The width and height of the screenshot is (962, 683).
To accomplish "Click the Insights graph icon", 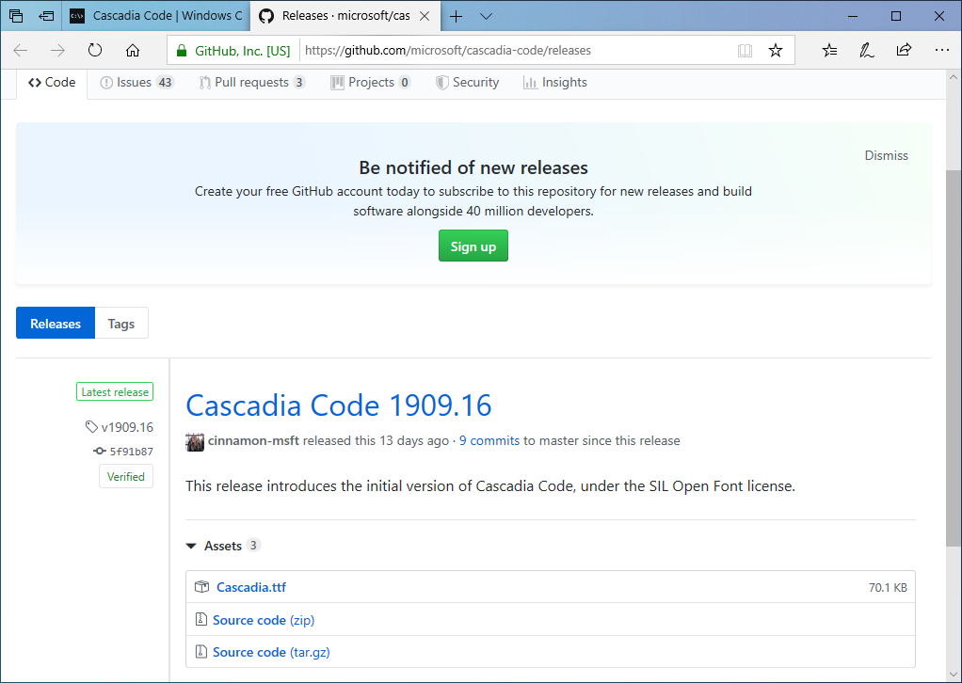I will (x=528, y=82).
